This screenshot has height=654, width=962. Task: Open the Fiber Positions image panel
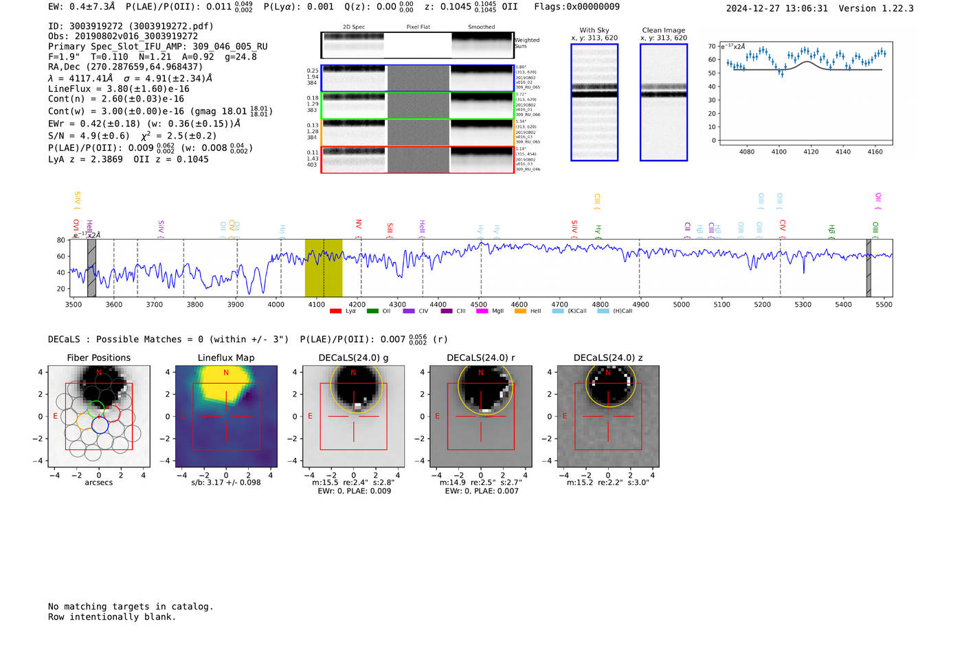point(99,417)
